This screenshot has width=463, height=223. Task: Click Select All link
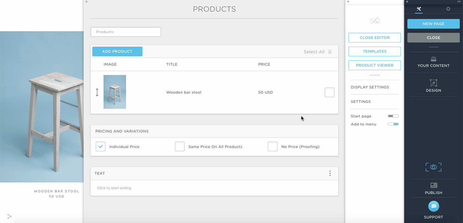coord(314,52)
